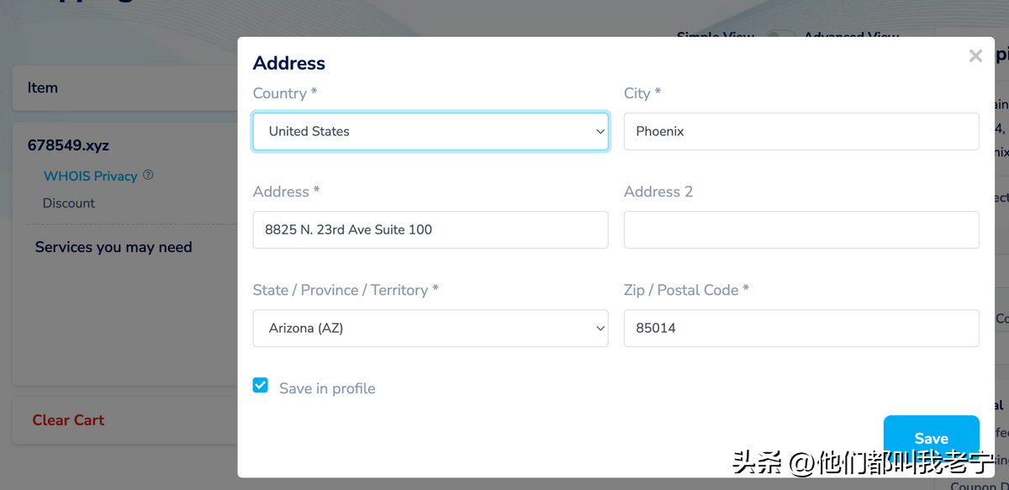Click the WHOIS Privacy help question icon
The height and width of the screenshot is (490, 1009).
click(x=148, y=175)
